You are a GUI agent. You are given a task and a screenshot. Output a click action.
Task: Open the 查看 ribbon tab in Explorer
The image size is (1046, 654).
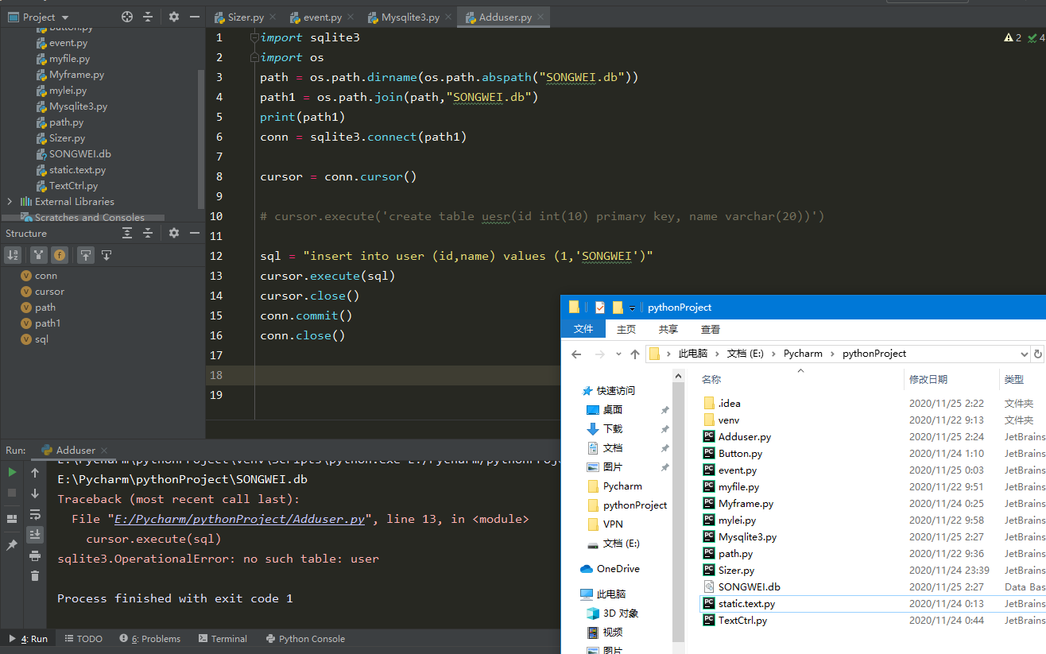click(711, 329)
